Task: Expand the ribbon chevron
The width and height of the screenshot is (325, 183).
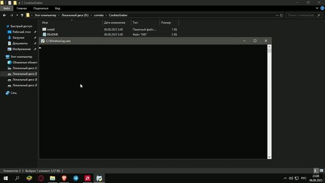Action: point(317,8)
